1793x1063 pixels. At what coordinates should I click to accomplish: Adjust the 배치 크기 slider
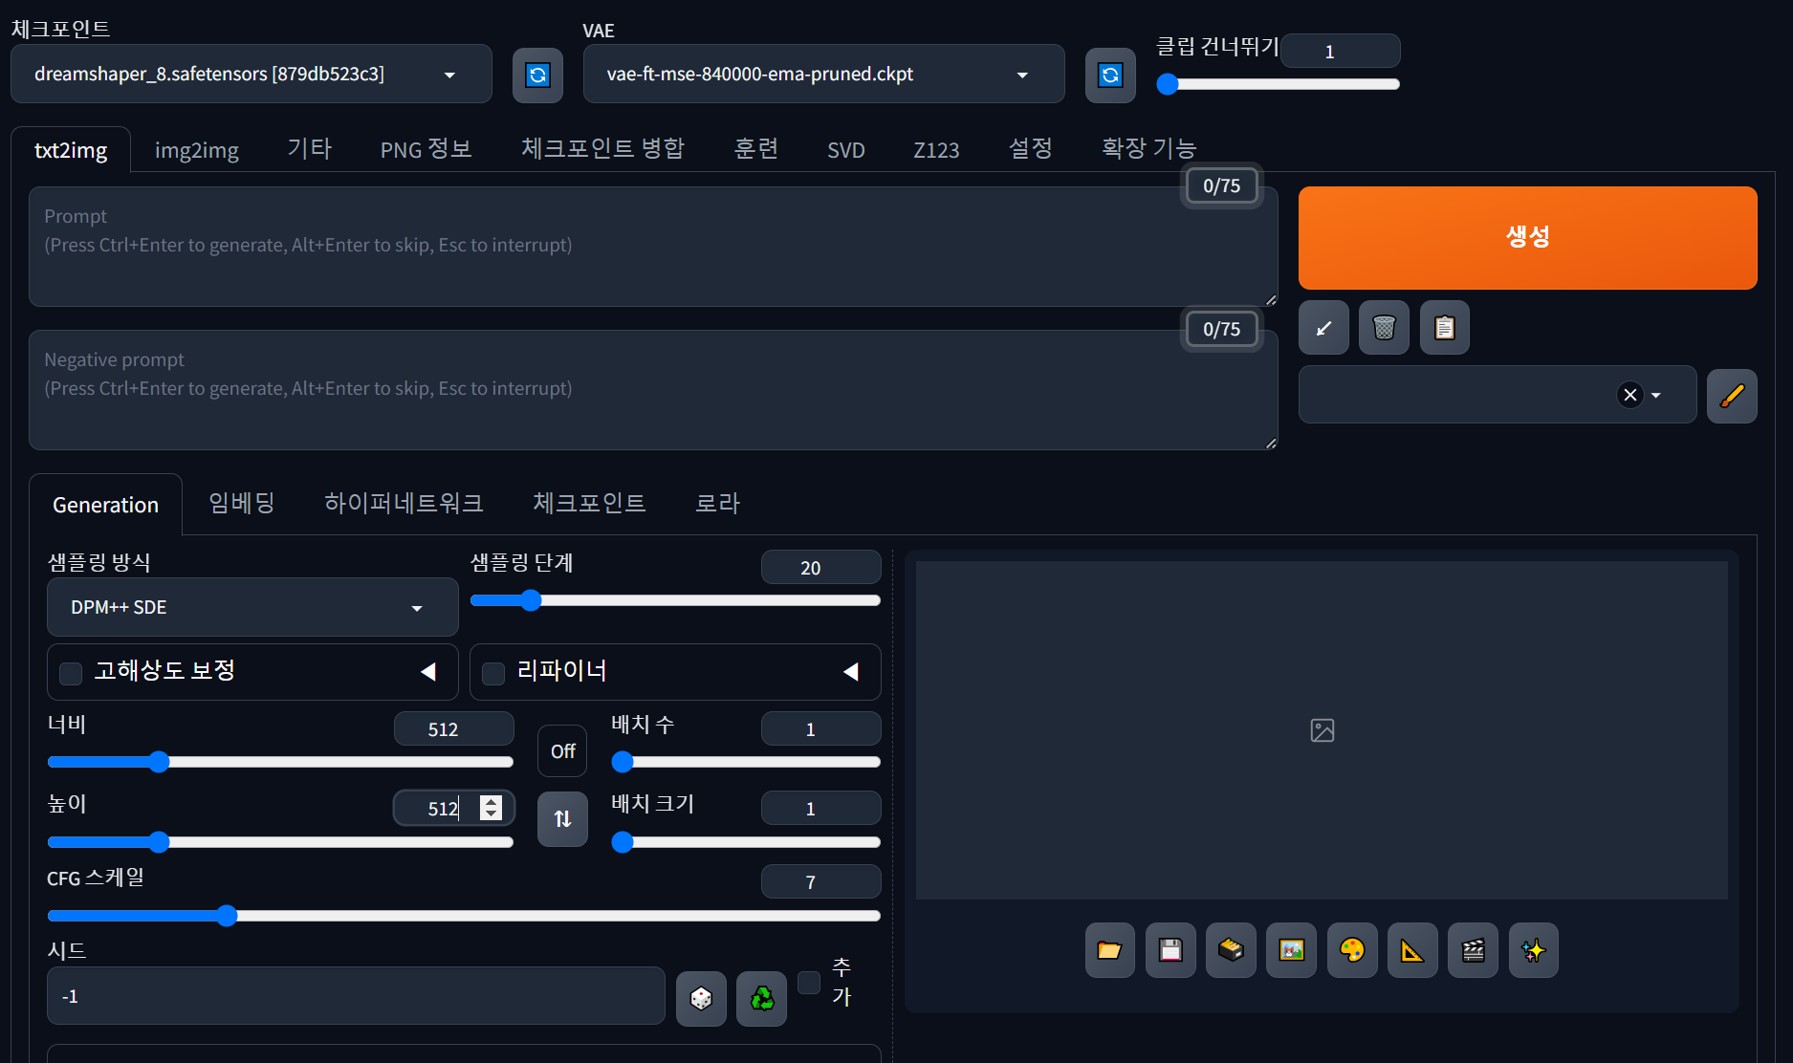746,842
